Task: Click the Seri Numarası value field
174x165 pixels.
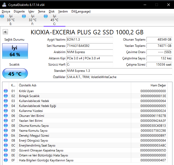Action: [90, 46]
